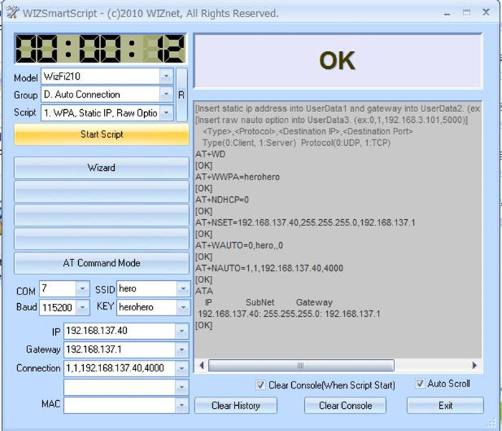Open the MAC dropdown arrow
Screen dimensions: 502x431
(181, 406)
